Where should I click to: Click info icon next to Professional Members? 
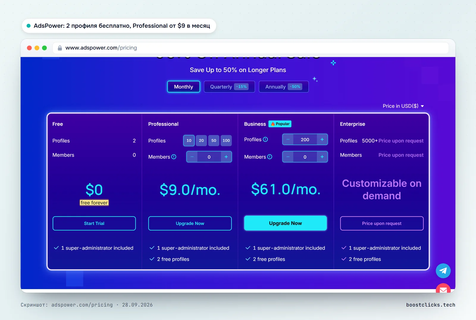[174, 157]
